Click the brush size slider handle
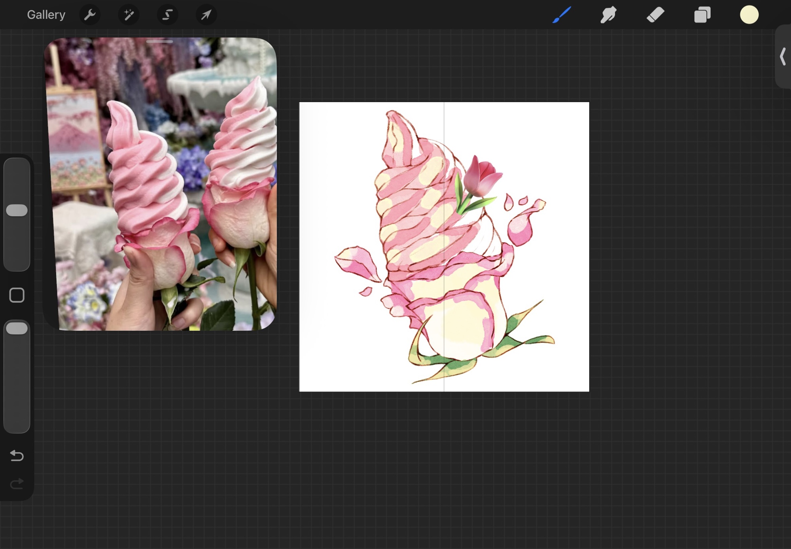This screenshot has width=791, height=549. [17, 210]
